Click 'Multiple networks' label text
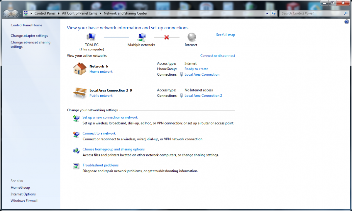This screenshot has height=211, width=352. pyautogui.click(x=141, y=45)
